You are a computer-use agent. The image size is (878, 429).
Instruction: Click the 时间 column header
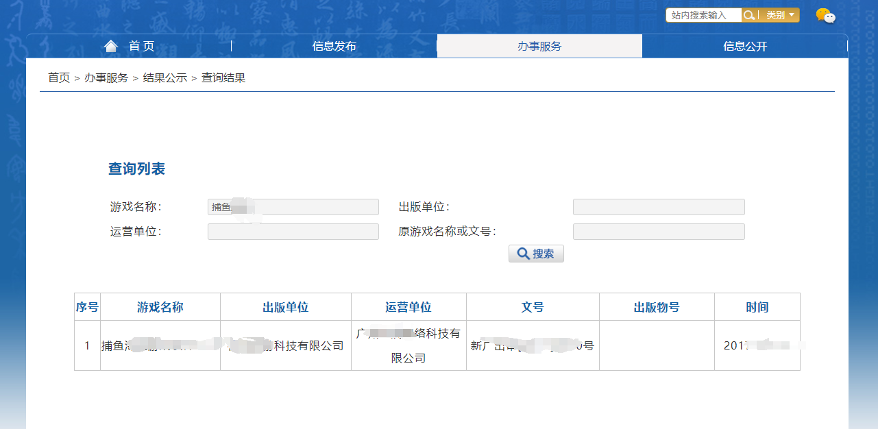pyautogui.click(x=757, y=307)
